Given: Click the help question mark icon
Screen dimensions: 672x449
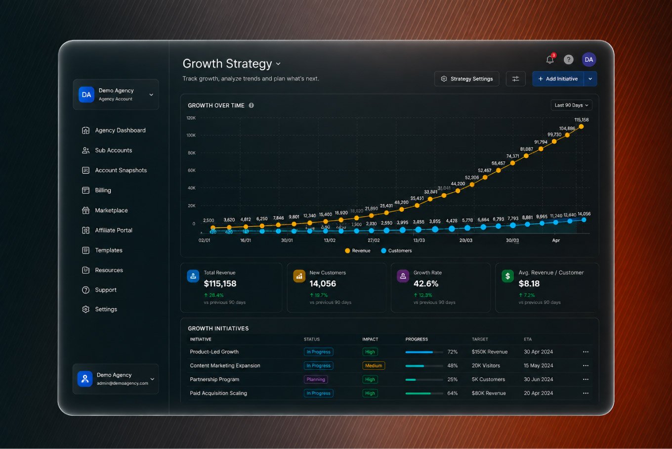Looking at the screenshot, I should tap(569, 59).
